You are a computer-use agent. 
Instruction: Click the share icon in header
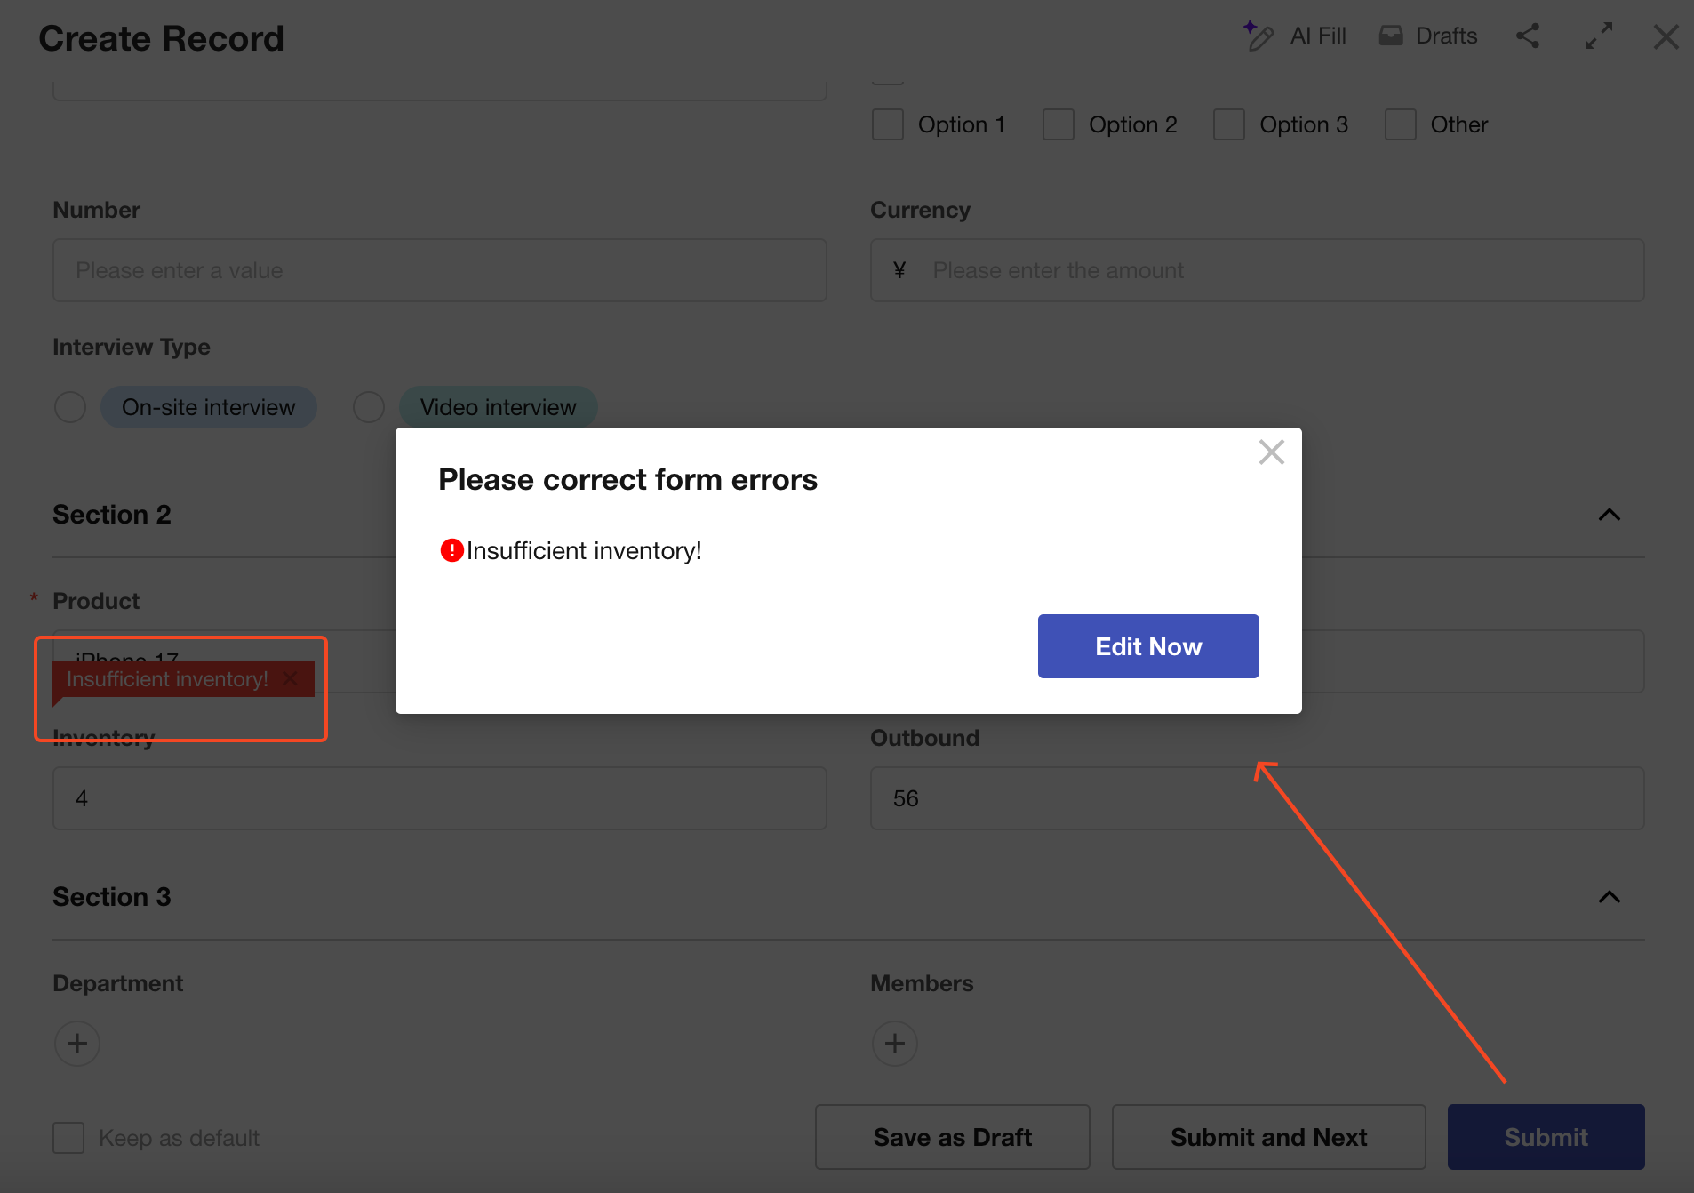tap(1528, 36)
